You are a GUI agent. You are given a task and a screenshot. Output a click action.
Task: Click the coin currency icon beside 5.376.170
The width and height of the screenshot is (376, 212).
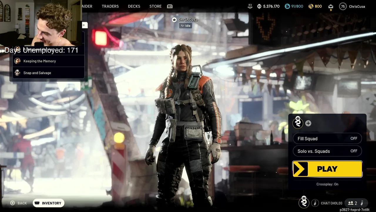259,6
